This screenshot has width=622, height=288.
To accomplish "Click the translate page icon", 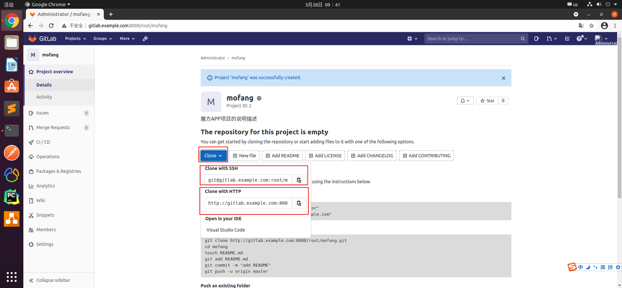I will tap(581, 26).
